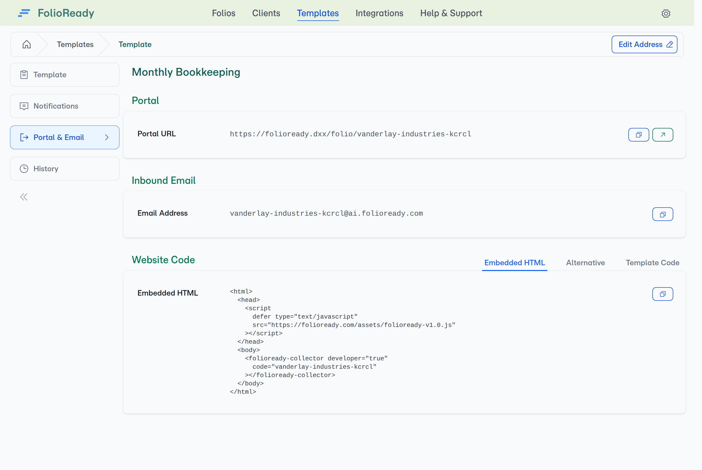Viewport: 702px width, 470px height.
Task: Click the Portal URL label
Action: click(156, 134)
